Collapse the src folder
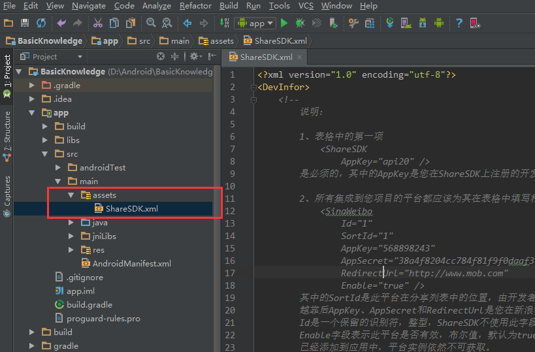535x352 pixels. (x=44, y=154)
